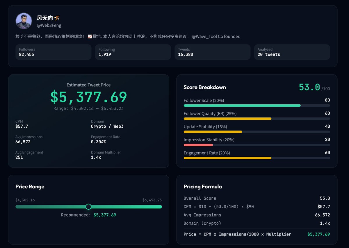Click the eagle emoji beside the username
Screen dimensions: 349x248
(x=57, y=18)
